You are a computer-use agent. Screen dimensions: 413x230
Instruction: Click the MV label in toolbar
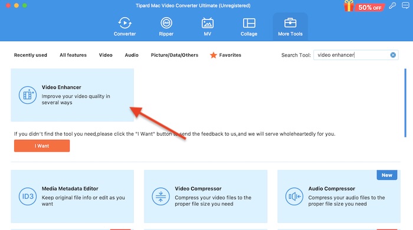207,34
